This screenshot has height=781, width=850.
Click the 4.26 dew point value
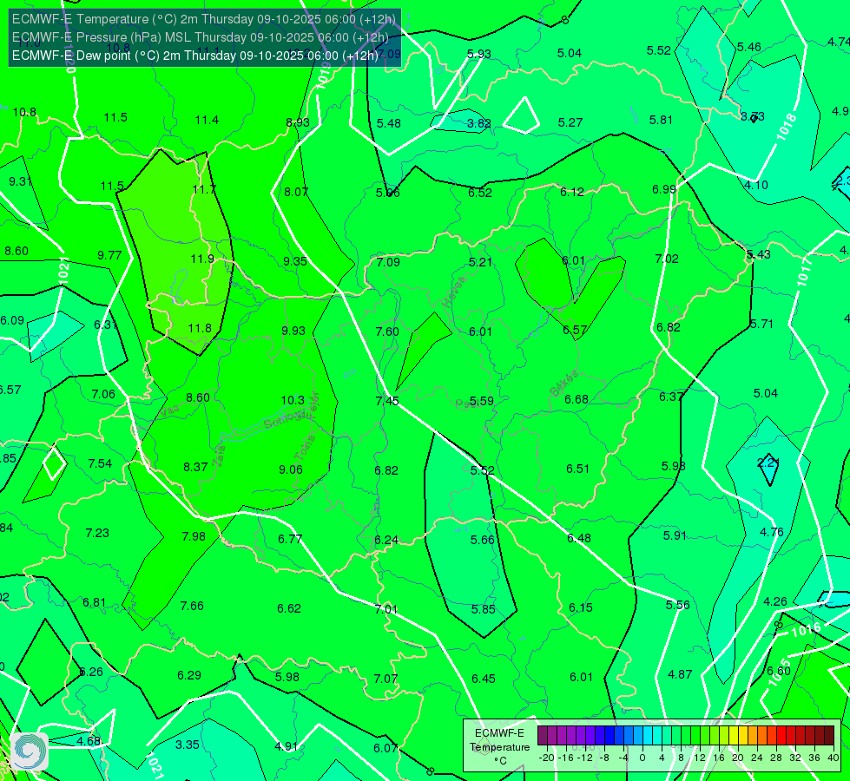(775, 601)
